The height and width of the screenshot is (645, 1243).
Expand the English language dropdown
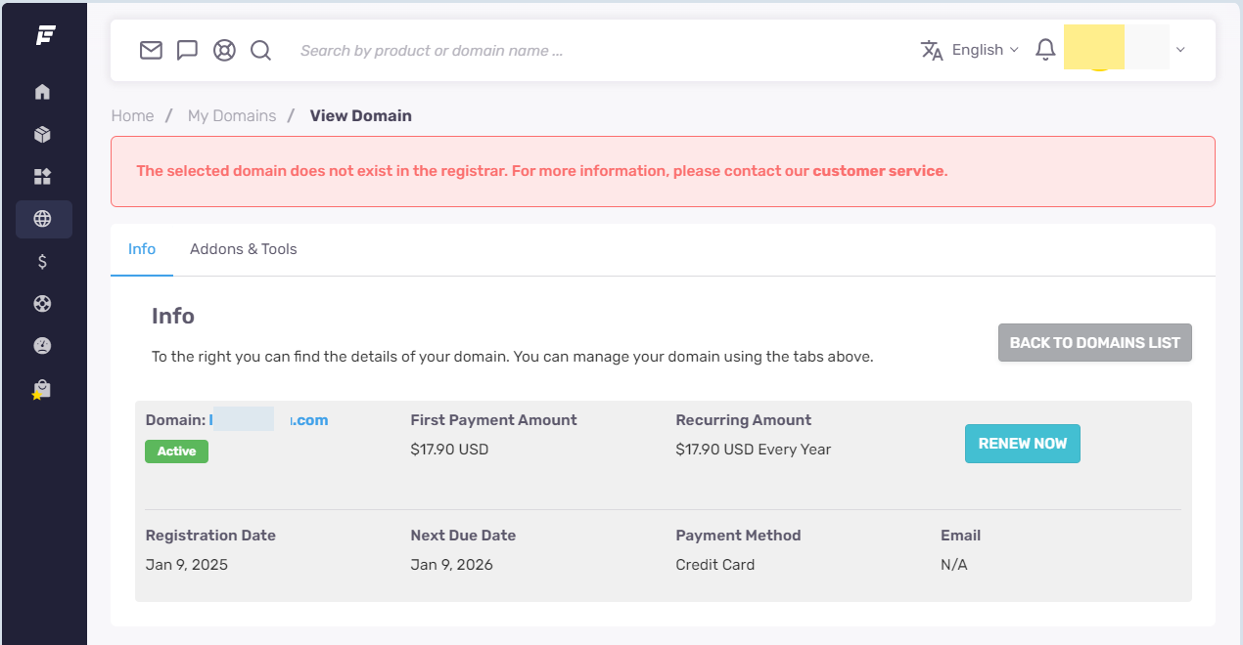point(971,50)
